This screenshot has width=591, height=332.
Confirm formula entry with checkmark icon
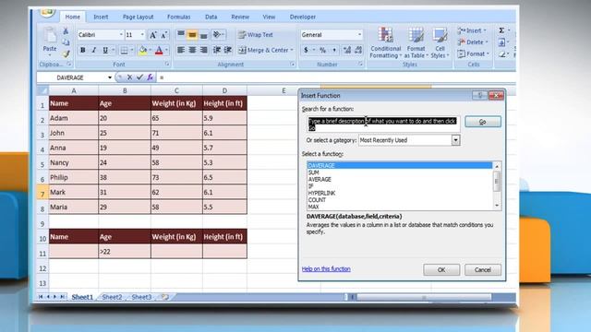pos(139,77)
